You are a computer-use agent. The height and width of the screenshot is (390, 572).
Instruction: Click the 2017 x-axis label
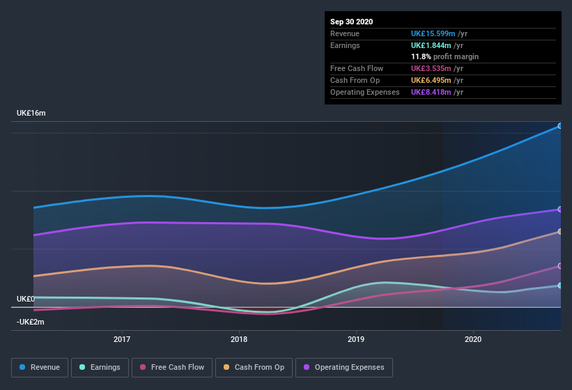pyautogui.click(x=122, y=339)
